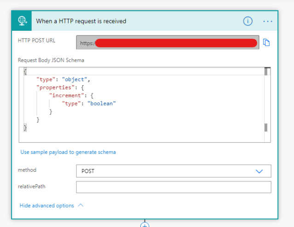Collapse advanced options using the up chevron
294x227 pixels.
coord(81,205)
